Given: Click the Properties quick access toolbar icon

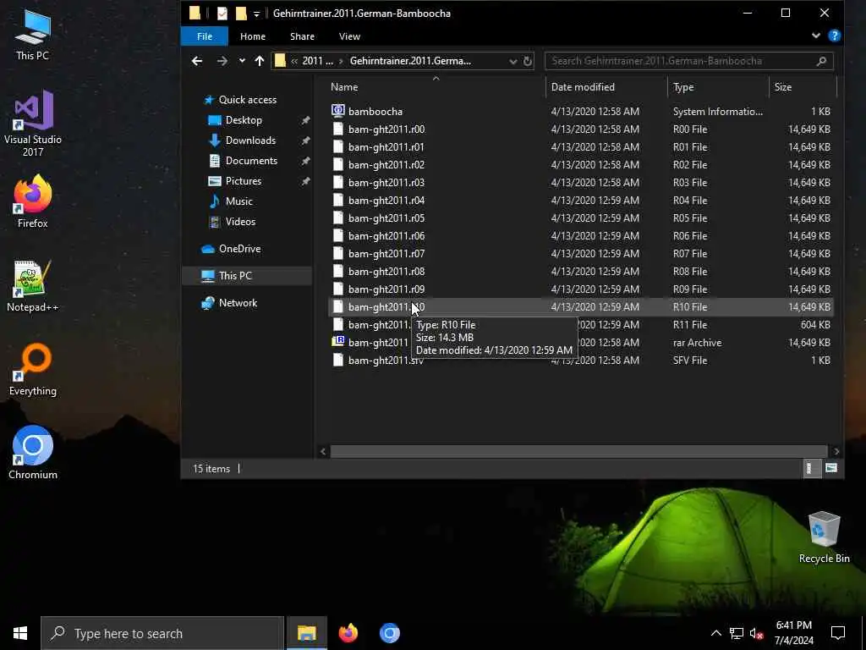Looking at the screenshot, I should (x=222, y=14).
